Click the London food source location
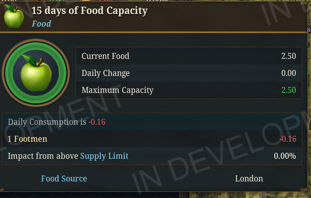 click(x=249, y=179)
